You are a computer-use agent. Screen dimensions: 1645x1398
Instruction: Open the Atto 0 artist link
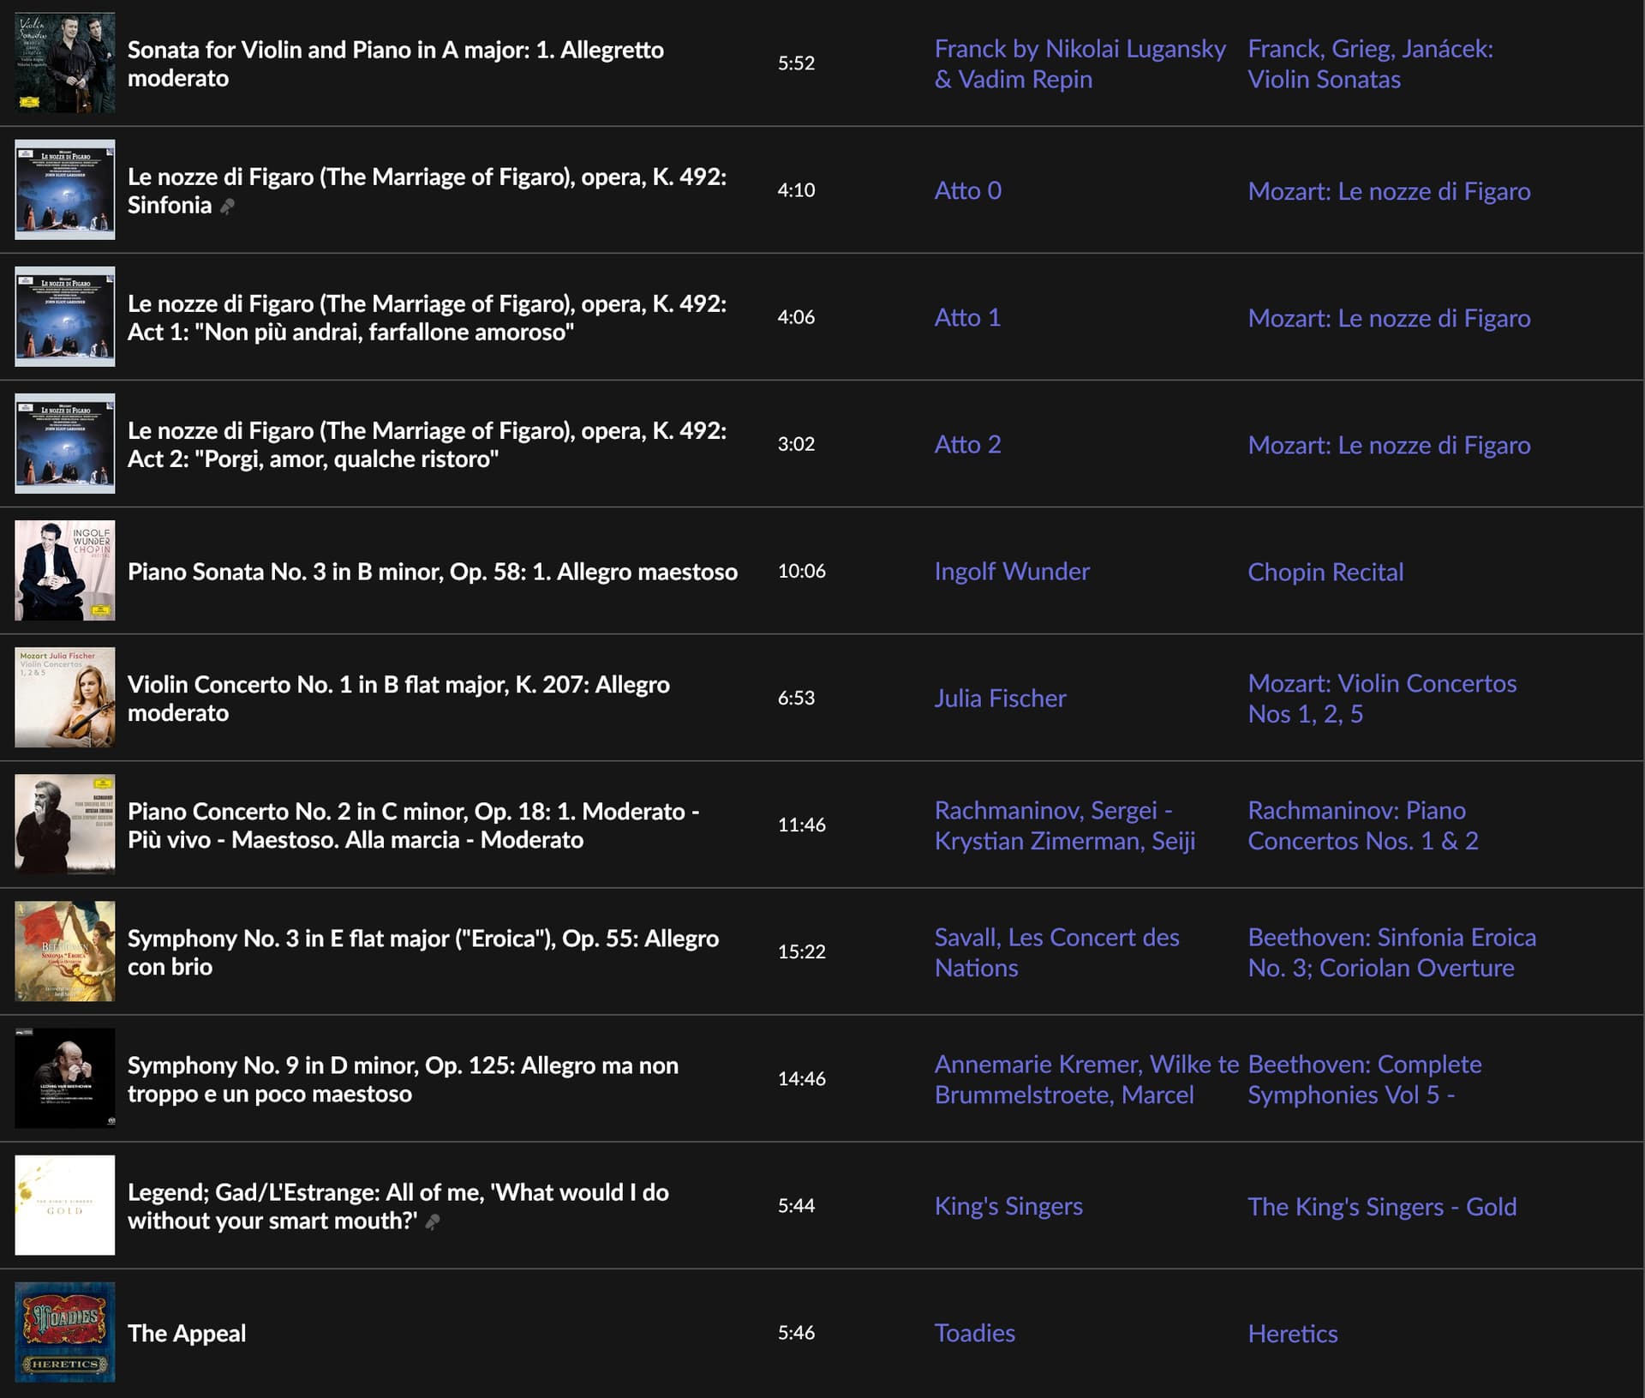click(967, 190)
